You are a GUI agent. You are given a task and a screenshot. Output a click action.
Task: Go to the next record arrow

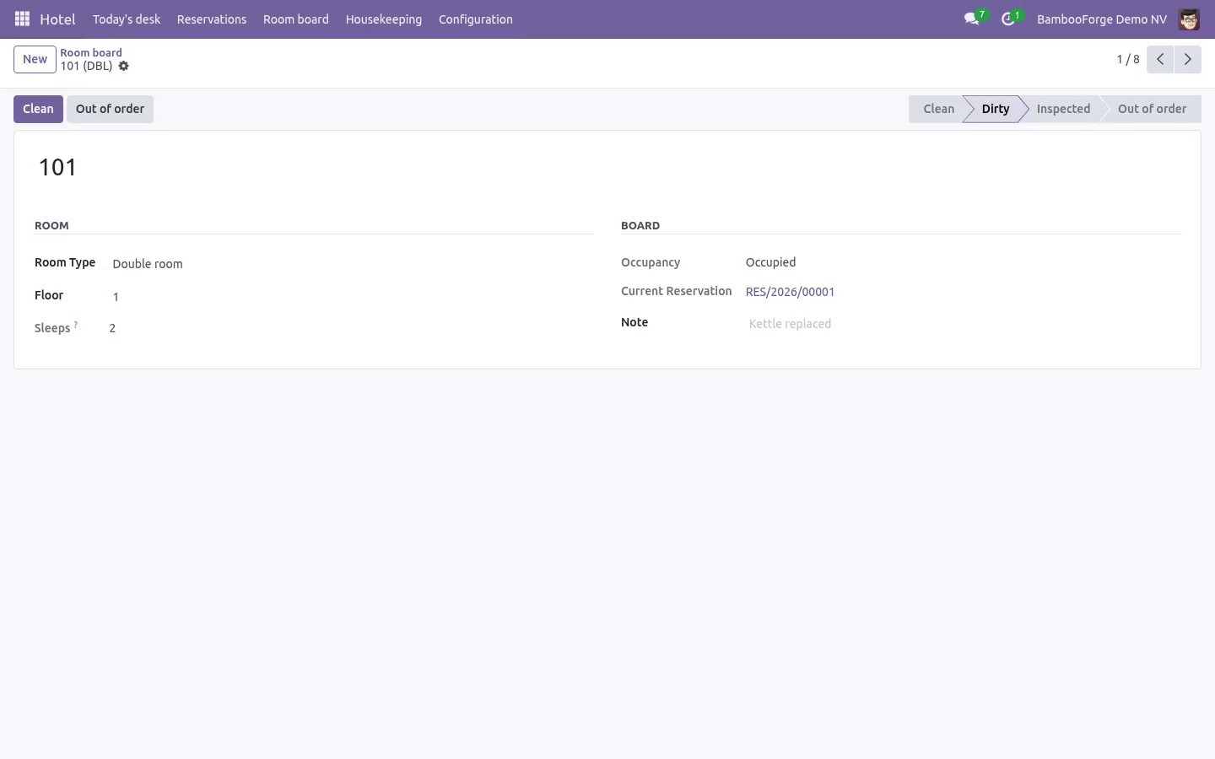click(1187, 59)
